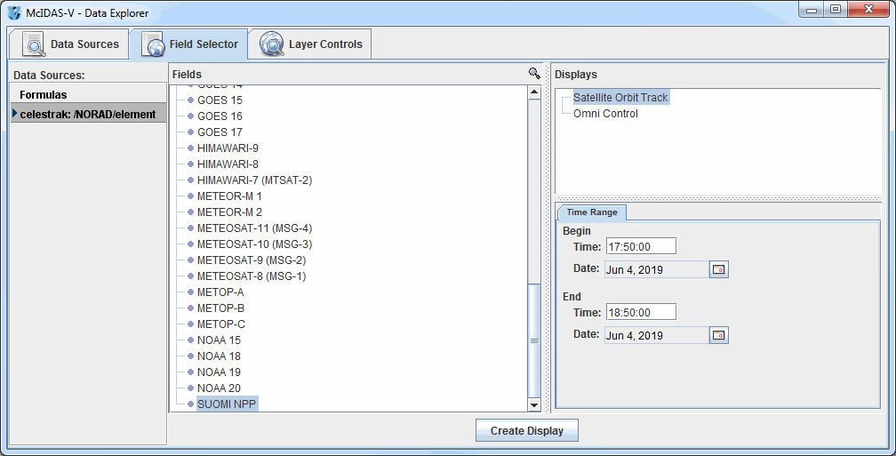Select HIMAWARI-7 (MTSAT-2) field
Viewport: 896px width, 456px height.
pyautogui.click(x=254, y=180)
